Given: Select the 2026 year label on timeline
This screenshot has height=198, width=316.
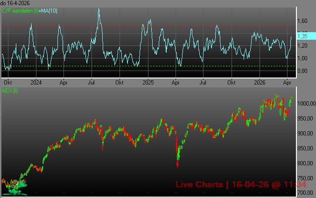Looking at the screenshot, I should [260, 82].
